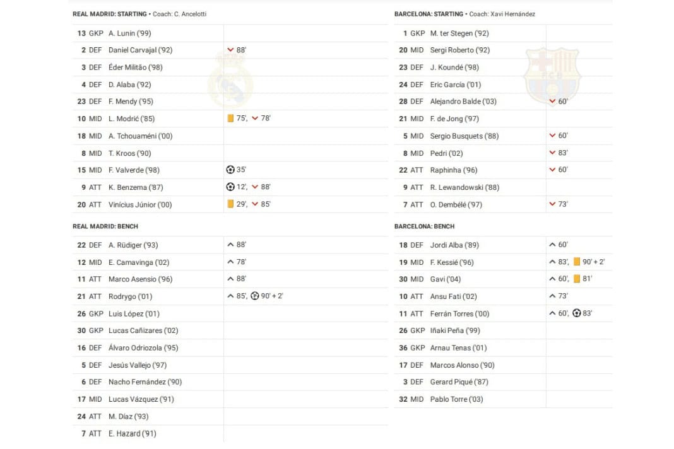
Task: Click the Barcelona crest watermark
Action: pyautogui.click(x=552, y=76)
